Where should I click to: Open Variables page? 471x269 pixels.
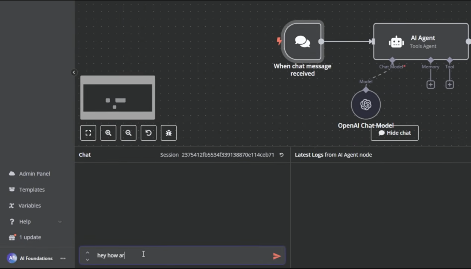30,206
